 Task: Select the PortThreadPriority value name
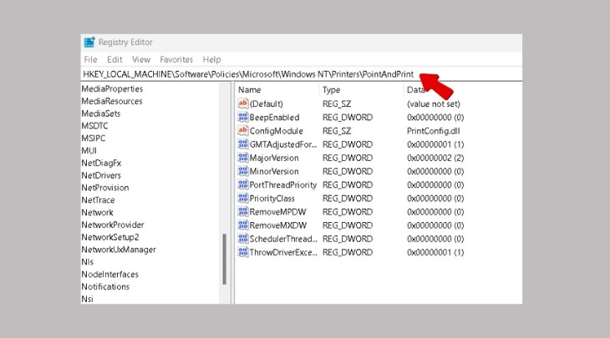tap(283, 184)
